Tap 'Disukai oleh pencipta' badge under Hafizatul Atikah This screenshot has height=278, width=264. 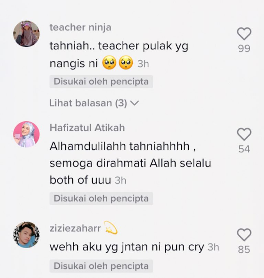click(101, 198)
